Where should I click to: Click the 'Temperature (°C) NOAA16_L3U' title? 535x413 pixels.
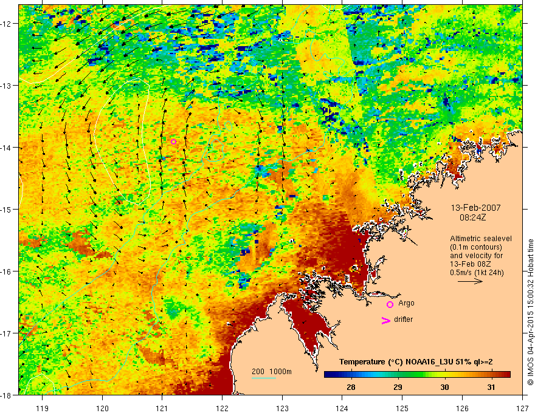pos(396,362)
